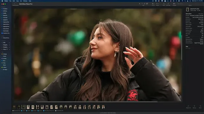The image size is (204, 114).
Task: Click Rotate Left below the info panel
Action: pos(188,107)
